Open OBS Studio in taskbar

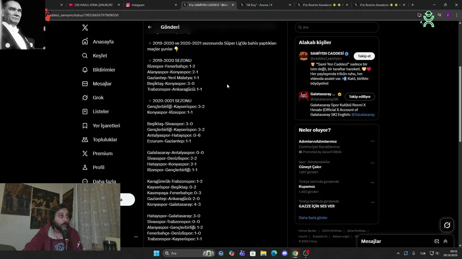click(x=306, y=253)
